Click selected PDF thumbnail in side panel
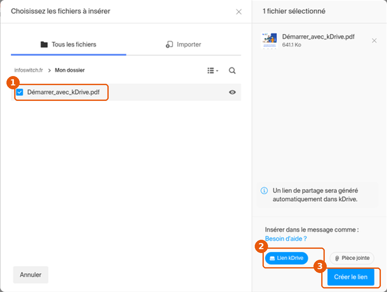The width and height of the screenshot is (387, 292). (x=269, y=41)
